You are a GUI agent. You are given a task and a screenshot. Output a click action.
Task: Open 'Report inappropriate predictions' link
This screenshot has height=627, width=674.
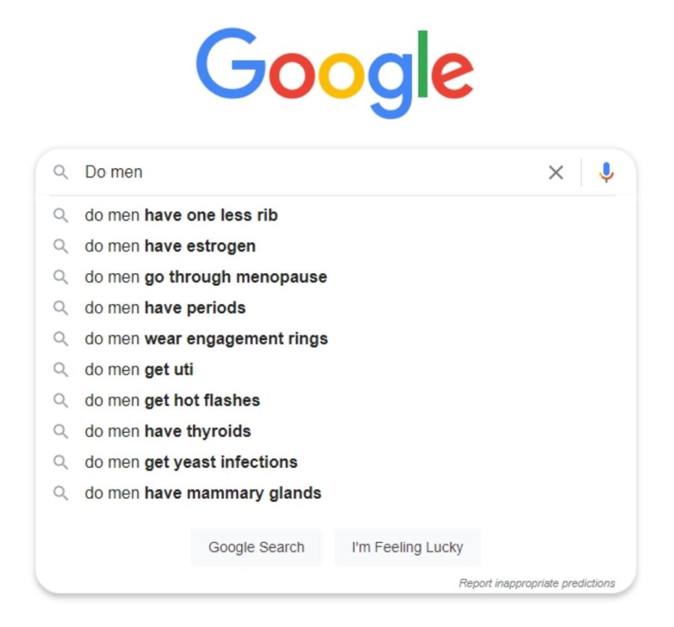(x=537, y=583)
